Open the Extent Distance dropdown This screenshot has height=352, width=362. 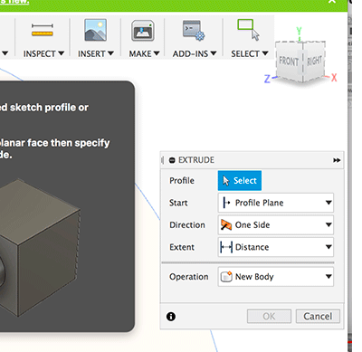pos(275,247)
